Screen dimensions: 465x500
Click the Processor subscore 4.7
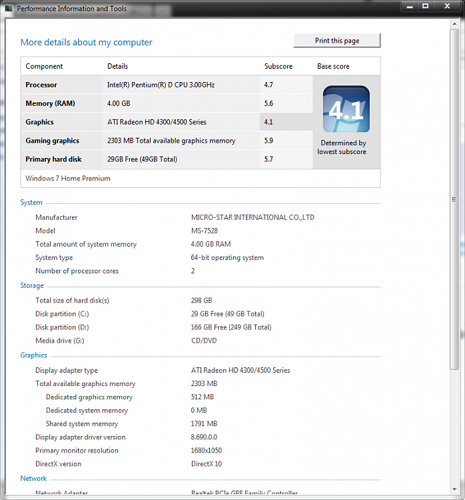pyautogui.click(x=268, y=85)
